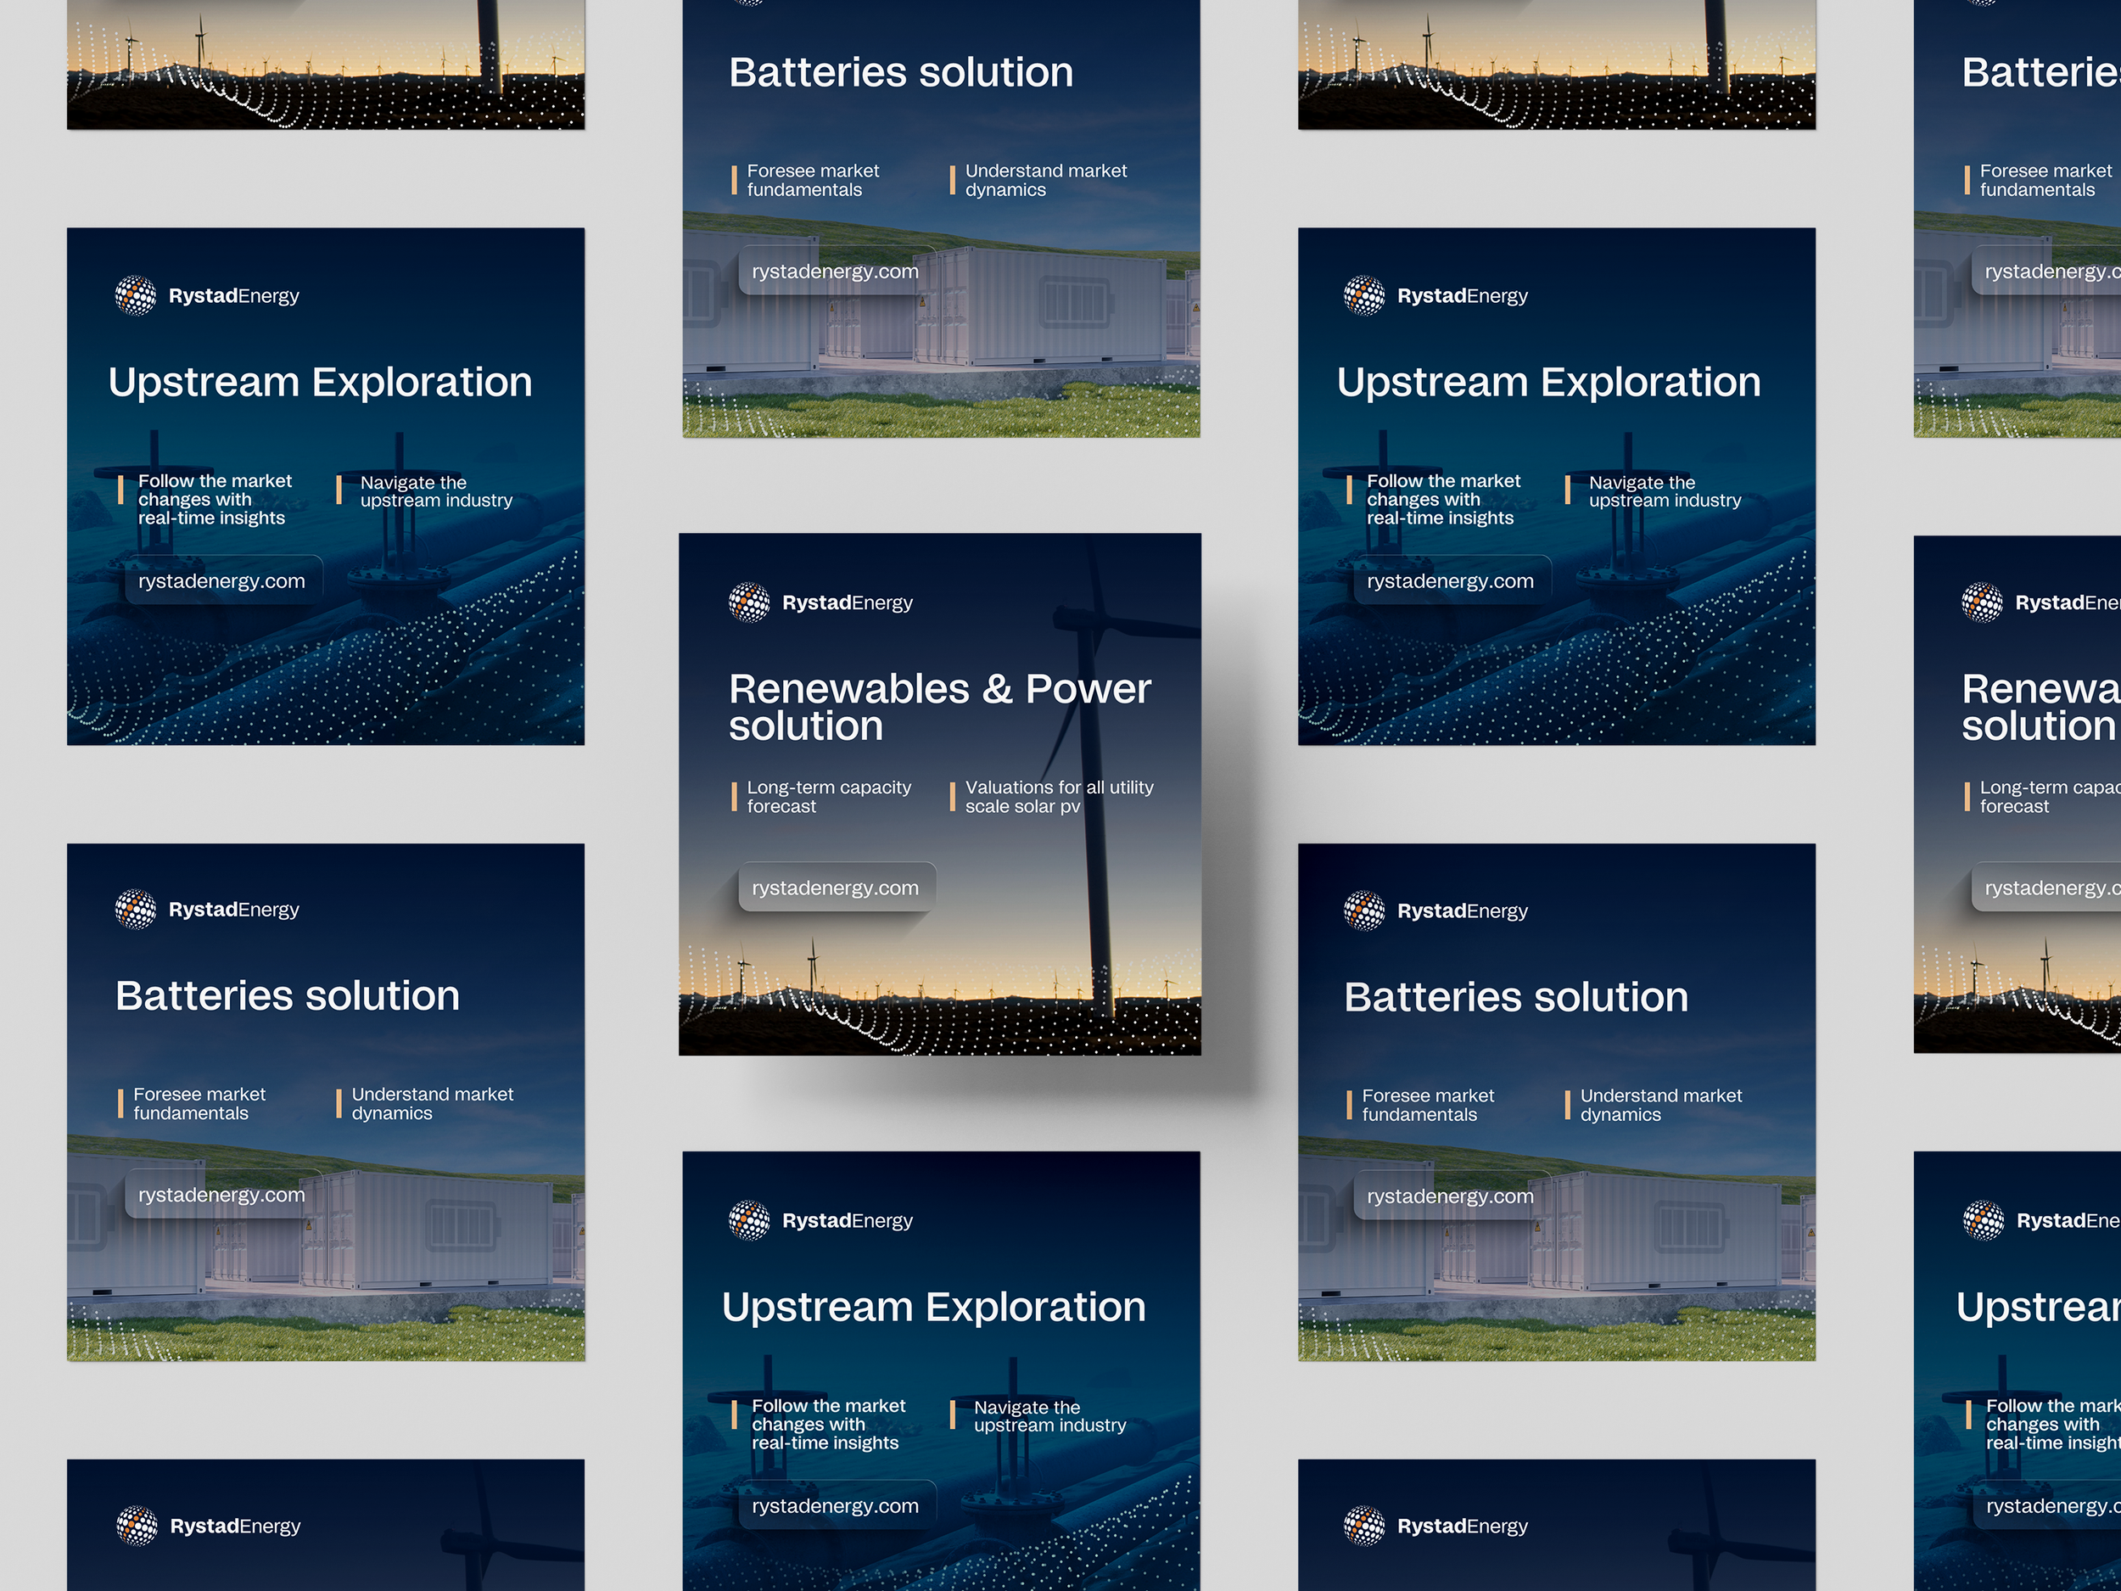
Task: Click the 'Upstream Exploration' heading in the leftmost column
Action: [319, 383]
